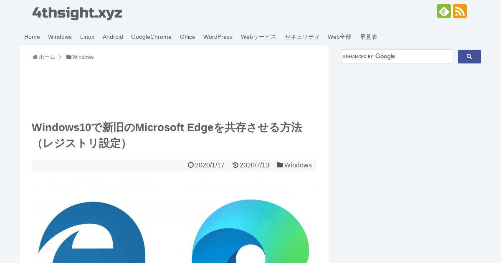The height and width of the screenshot is (263, 501).
Task: Click the home icon in breadcrumb
Action: 35,57
